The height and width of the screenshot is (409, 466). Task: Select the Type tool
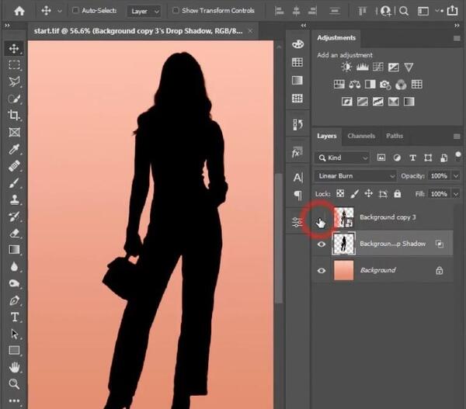point(14,317)
